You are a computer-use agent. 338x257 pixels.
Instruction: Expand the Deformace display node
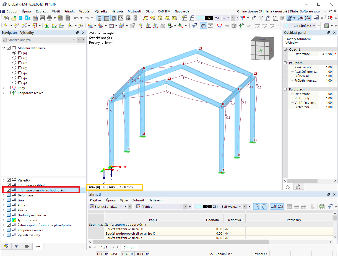pyautogui.click(x=4, y=195)
